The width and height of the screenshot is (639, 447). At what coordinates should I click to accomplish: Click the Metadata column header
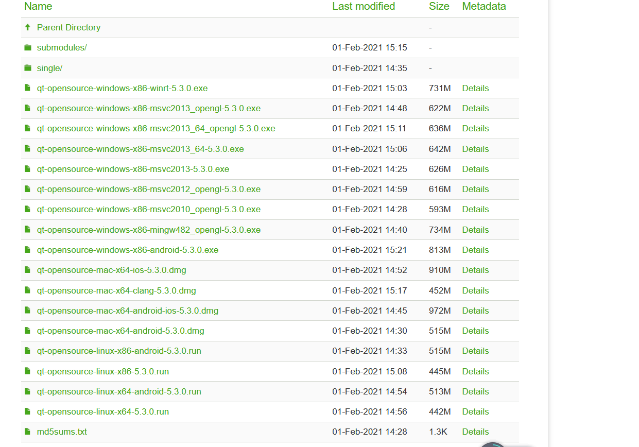click(x=484, y=6)
